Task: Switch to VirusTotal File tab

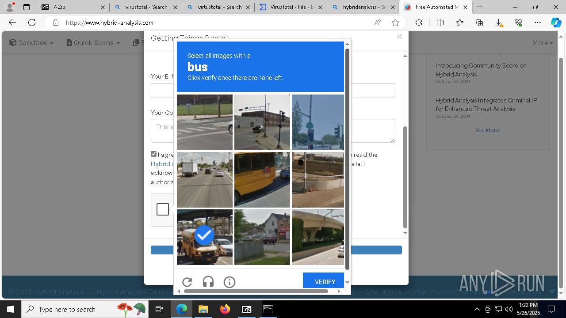Action: click(291, 7)
